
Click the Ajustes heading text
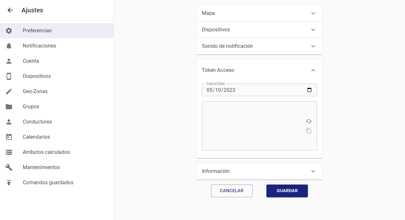(32, 10)
